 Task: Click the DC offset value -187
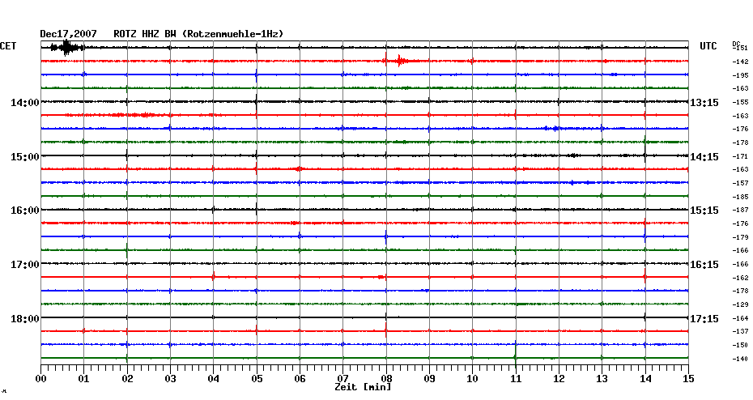(740, 211)
